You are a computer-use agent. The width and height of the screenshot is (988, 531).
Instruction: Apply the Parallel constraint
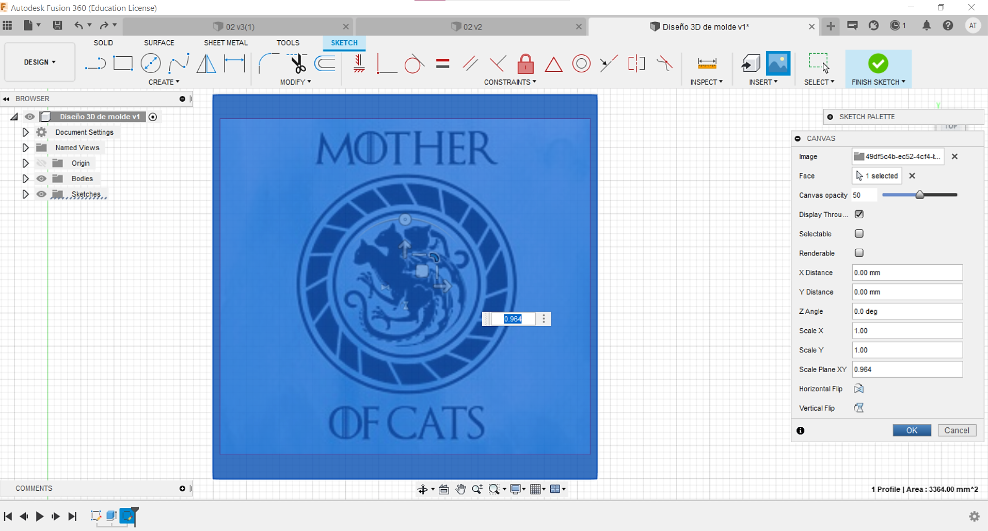pos(470,63)
